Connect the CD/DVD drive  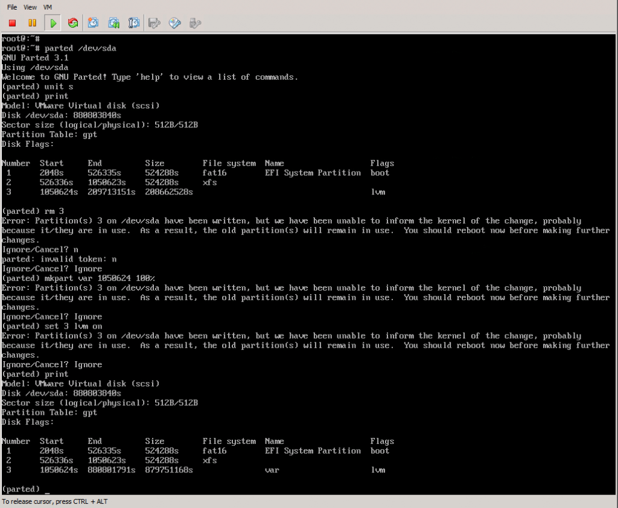coord(174,23)
